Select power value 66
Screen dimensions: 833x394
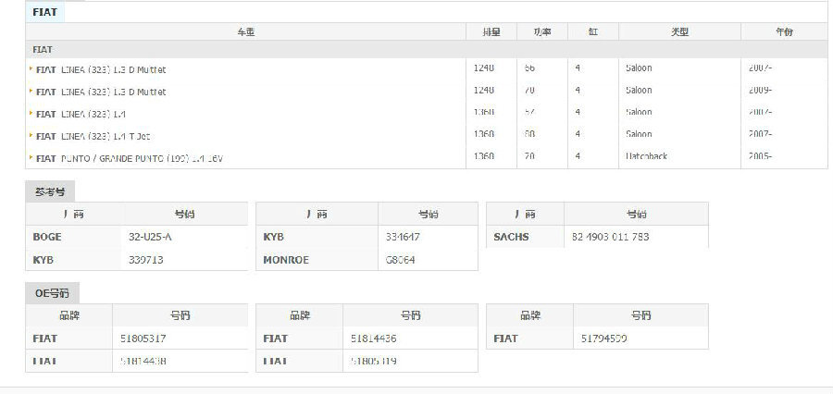[x=529, y=68]
